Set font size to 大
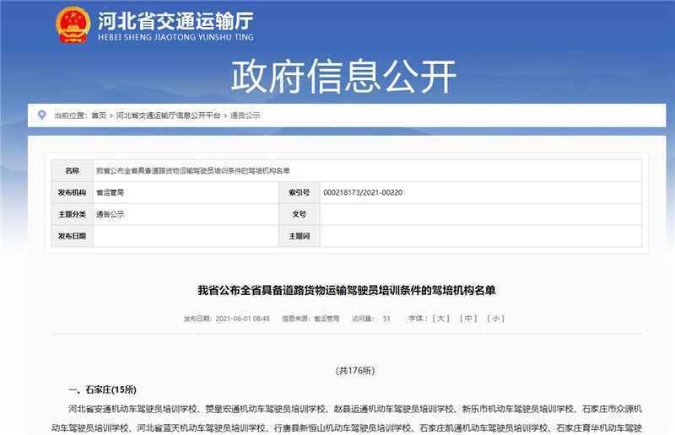Viewport: 675px width, 435px height. click(x=440, y=319)
